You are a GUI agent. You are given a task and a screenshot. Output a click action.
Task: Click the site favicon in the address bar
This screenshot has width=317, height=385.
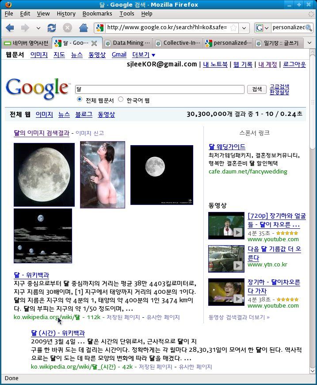click(x=100, y=28)
